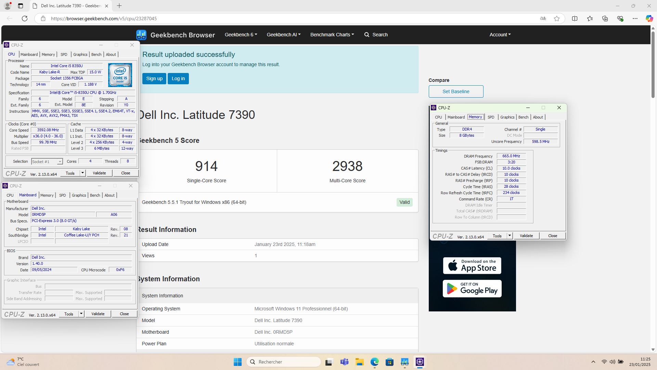Viewport: 657px width, 370px height.
Task: View site information lock icon
Action: pyautogui.click(x=43, y=18)
